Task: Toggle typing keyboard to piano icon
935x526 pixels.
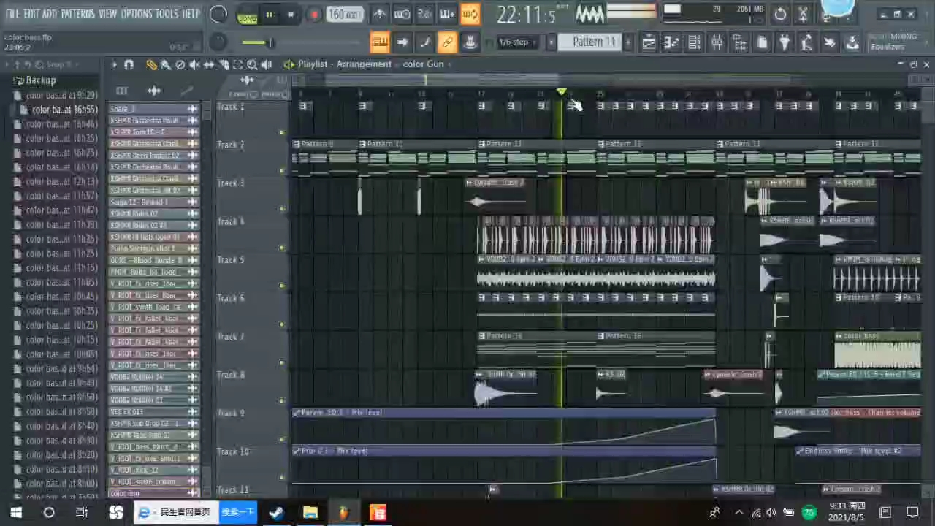Action: pos(379,42)
